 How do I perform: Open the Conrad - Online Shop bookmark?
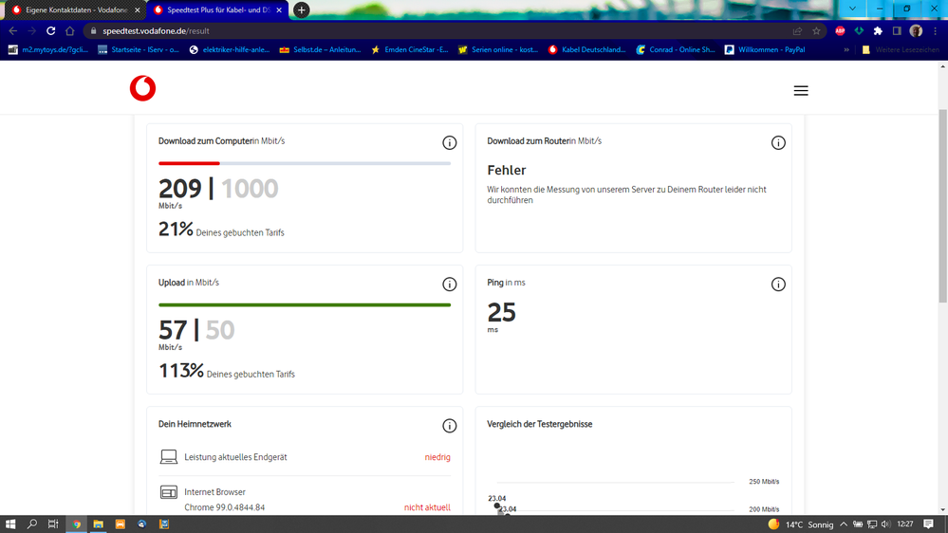pos(676,49)
